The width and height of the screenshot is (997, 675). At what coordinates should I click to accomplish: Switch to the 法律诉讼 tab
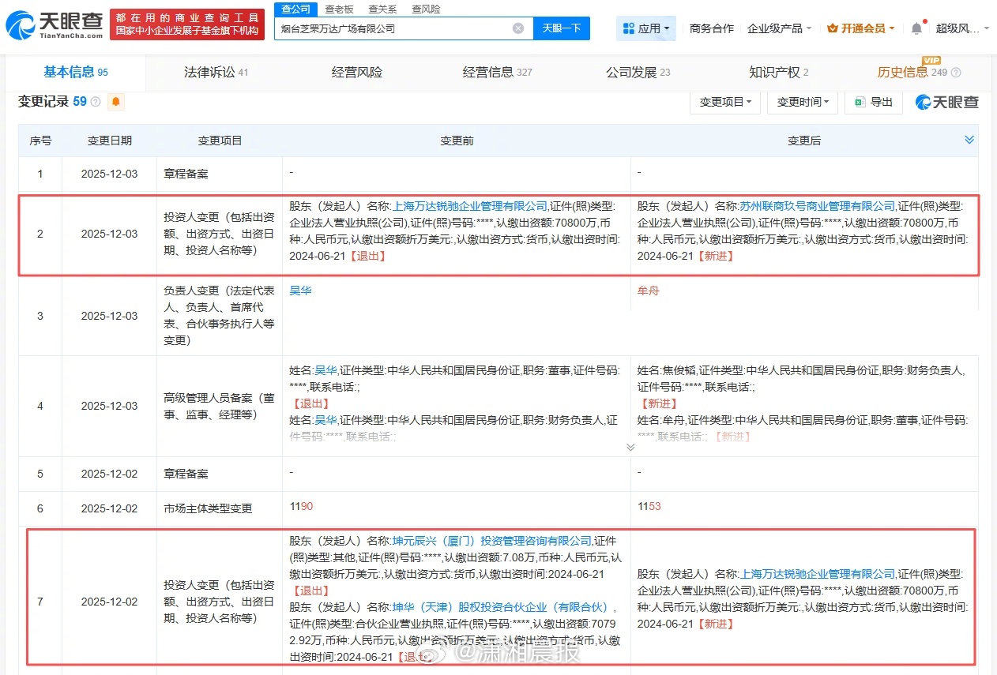(x=216, y=73)
